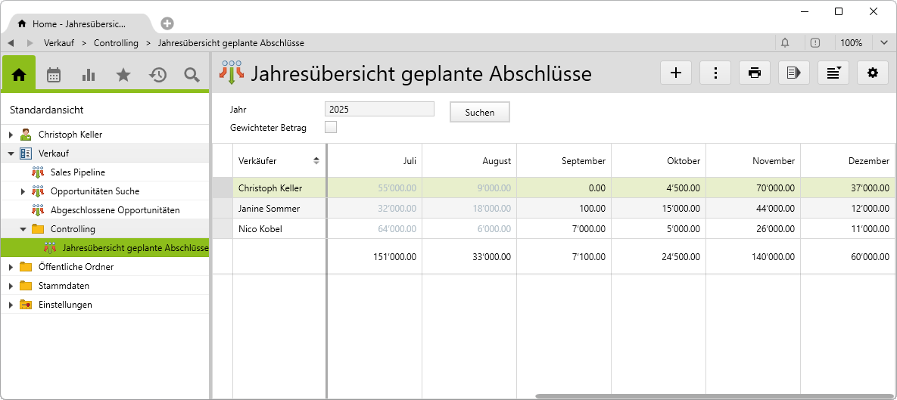Screen dimensions: 897x400
Task: Open the history clock icon
Action: [x=157, y=74]
